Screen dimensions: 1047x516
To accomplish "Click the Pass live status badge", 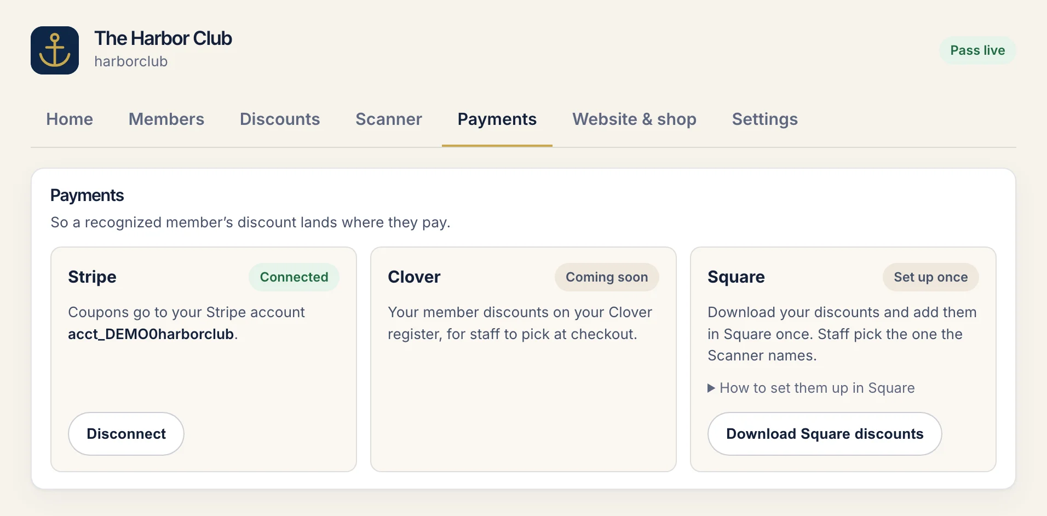I will (977, 50).
